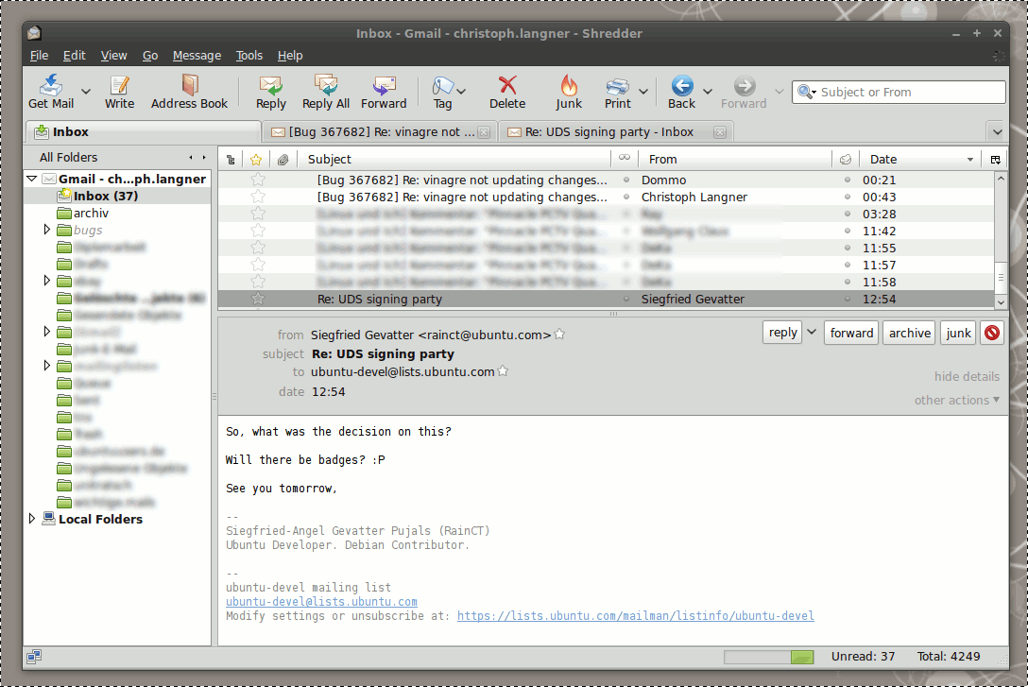Screen dimensions: 1028x687
Task: Click the red block junk icon in header
Action: coord(992,333)
